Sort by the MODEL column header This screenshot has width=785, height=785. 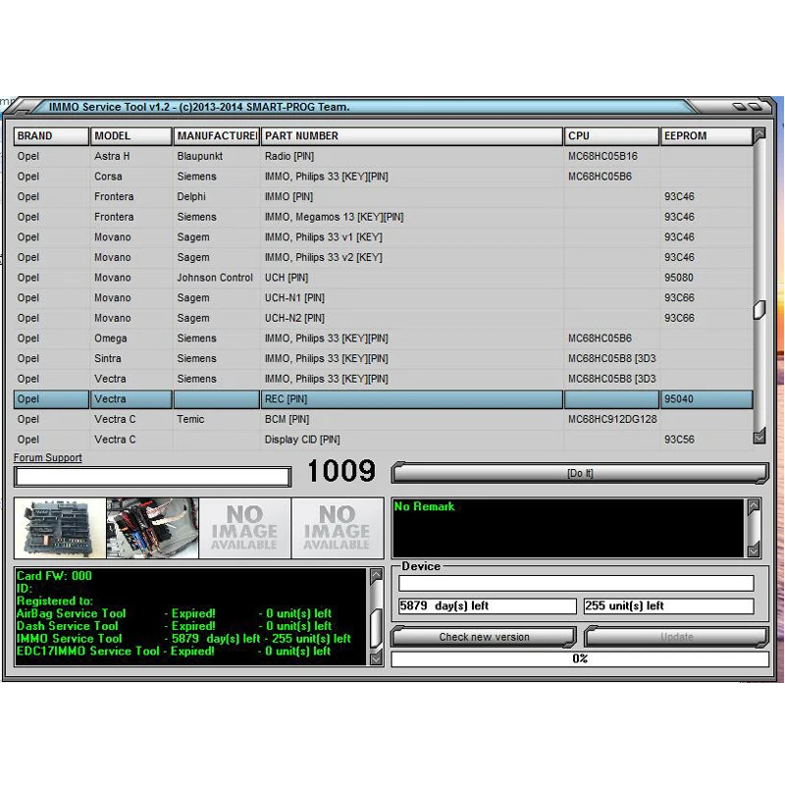click(131, 135)
